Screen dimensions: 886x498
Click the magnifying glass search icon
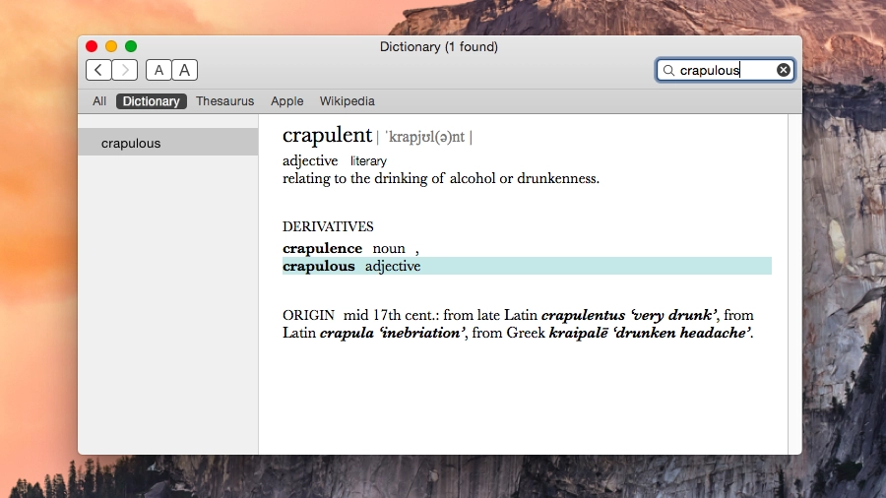(668, 70)
